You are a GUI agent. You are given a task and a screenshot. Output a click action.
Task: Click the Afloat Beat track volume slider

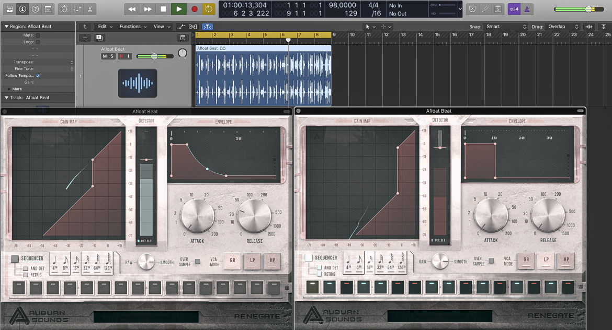click(155, 56)
